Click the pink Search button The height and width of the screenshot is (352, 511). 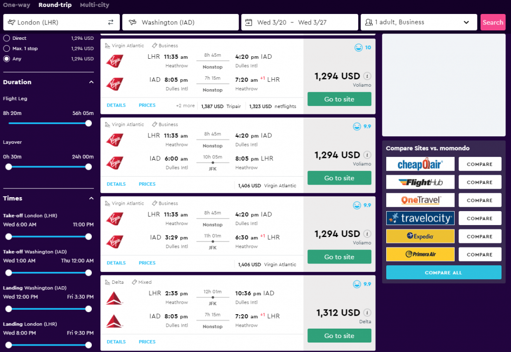[493, 22]
